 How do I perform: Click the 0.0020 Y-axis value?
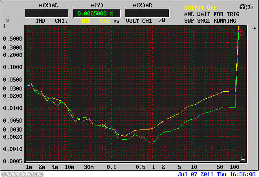pos(13,137)
